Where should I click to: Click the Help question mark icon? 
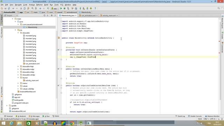(95, 8)
